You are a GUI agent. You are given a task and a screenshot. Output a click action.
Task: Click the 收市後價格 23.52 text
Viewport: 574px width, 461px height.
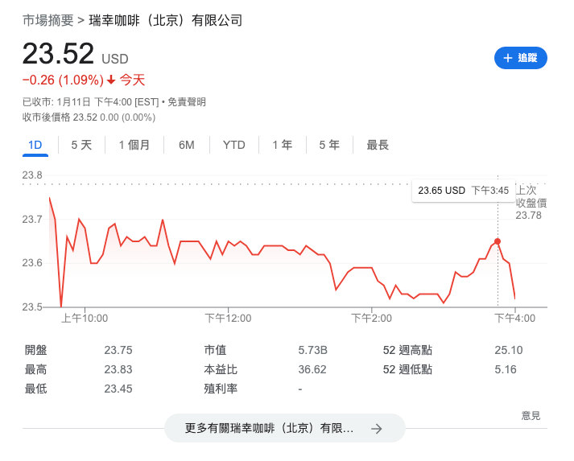pos(89,117)
